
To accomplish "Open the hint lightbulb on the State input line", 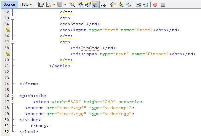I will [8, 30].
